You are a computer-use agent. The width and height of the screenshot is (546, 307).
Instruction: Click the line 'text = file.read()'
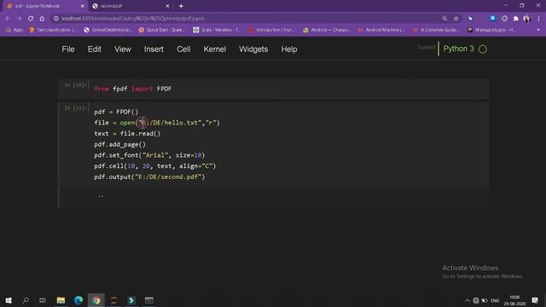(x=127, y=133)
